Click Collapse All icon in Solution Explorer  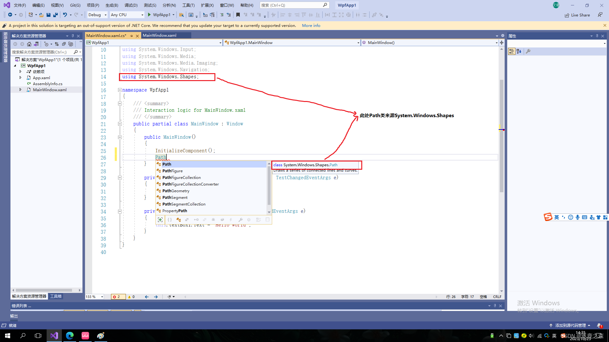click(64, 44)
